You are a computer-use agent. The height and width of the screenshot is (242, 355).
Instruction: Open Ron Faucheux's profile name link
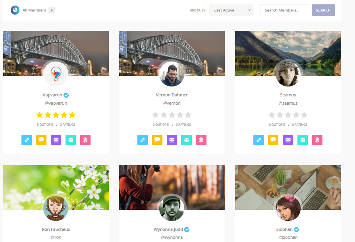point(56,229)
